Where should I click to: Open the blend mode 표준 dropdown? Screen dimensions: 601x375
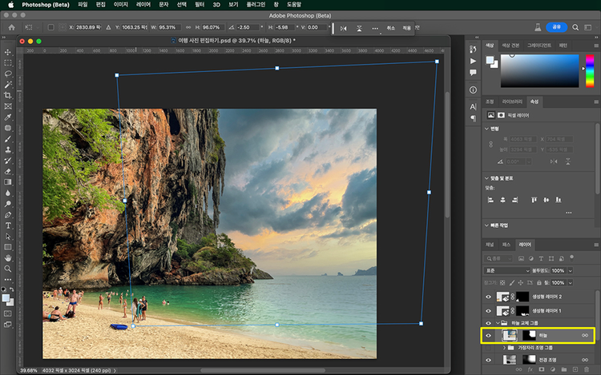click(x=508, y=271)
